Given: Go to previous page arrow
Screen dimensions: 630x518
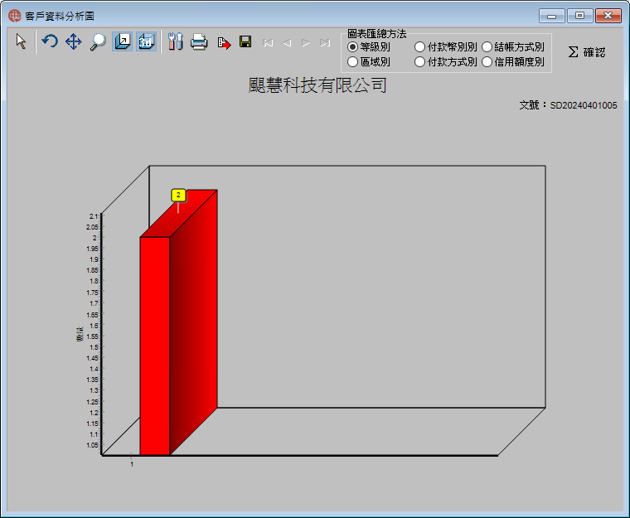Looking at the screenshot, I should (x=287, y=42).
